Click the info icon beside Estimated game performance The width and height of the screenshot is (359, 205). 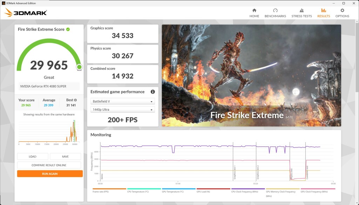pos(153,92)
